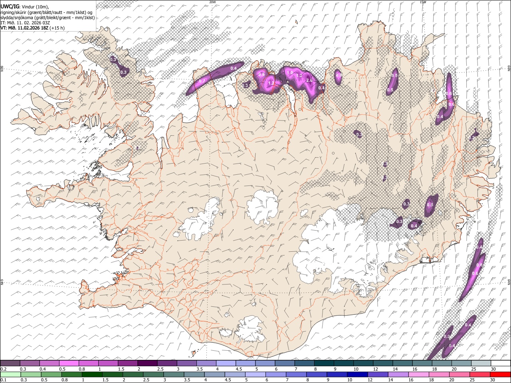Viewport: 511px width, 383px height.
Task: Select upper legend swatch between 2 and 2.5
Action: point(147,363)
